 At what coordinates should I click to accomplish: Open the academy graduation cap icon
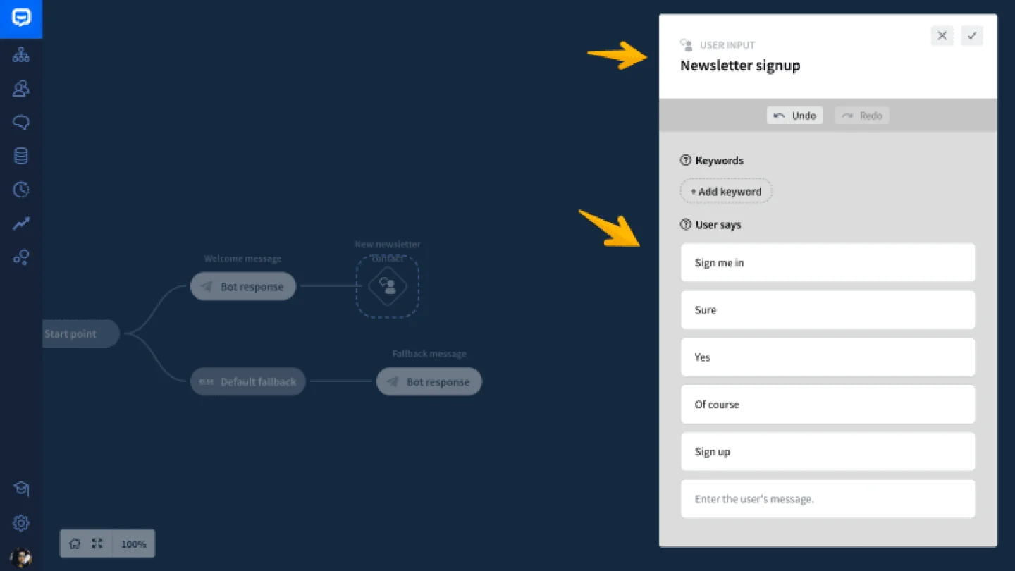pyautogui.click(x=21, y=489)
